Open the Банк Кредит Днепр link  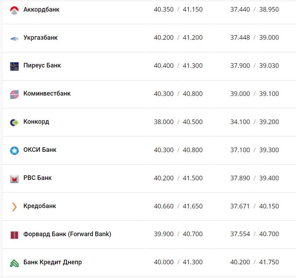52,262
